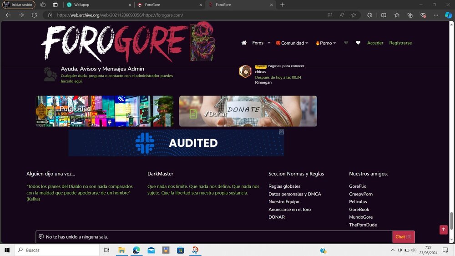View site information lock icon
Viewport: 455px width, 256px height.
point(50,15)
